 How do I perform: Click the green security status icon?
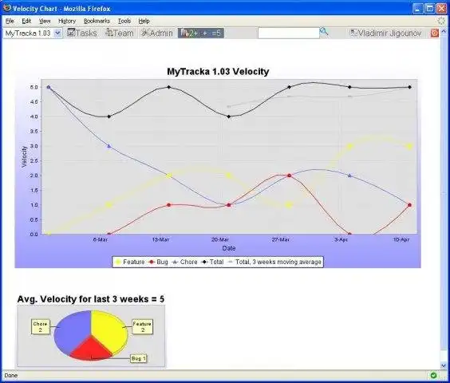(433, 375)
